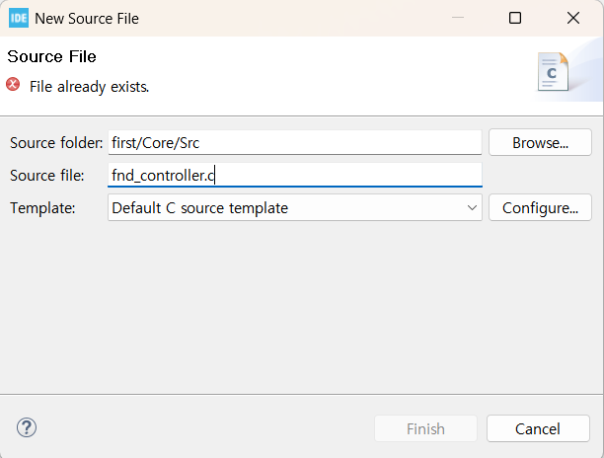Minimize the New Source File dialog
This screenshot has height=458, width=604.
[456, 18]
